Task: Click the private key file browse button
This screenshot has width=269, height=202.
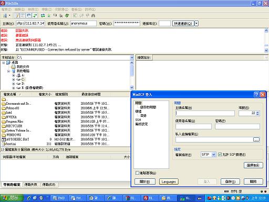Action: (256, 139)
